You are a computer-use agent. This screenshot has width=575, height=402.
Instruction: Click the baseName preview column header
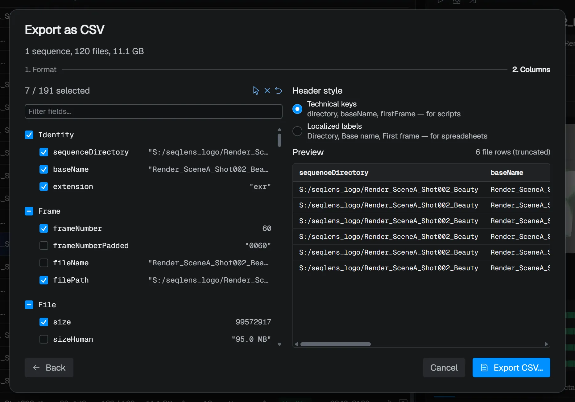point(507,173)
